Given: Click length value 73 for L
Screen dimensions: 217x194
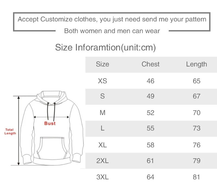Looking at the screenshot, I should [x=196, y=128].
